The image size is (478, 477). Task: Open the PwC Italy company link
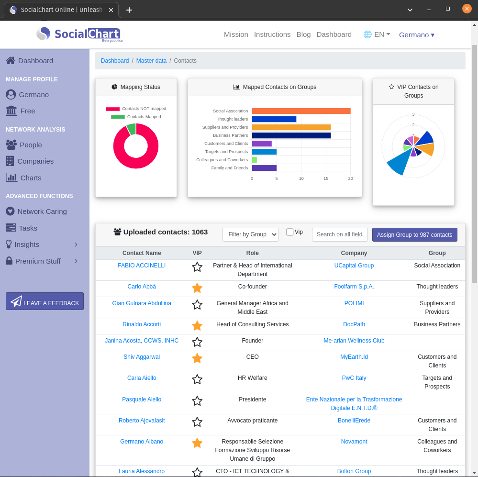tap(354, 378)
